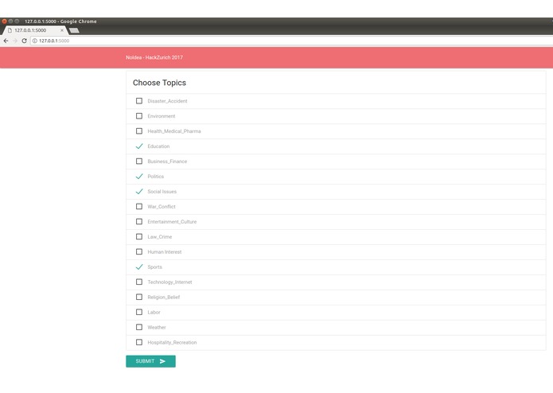Maximize the Chrome window
Screen dimensions: 553x393
[17, 21]
